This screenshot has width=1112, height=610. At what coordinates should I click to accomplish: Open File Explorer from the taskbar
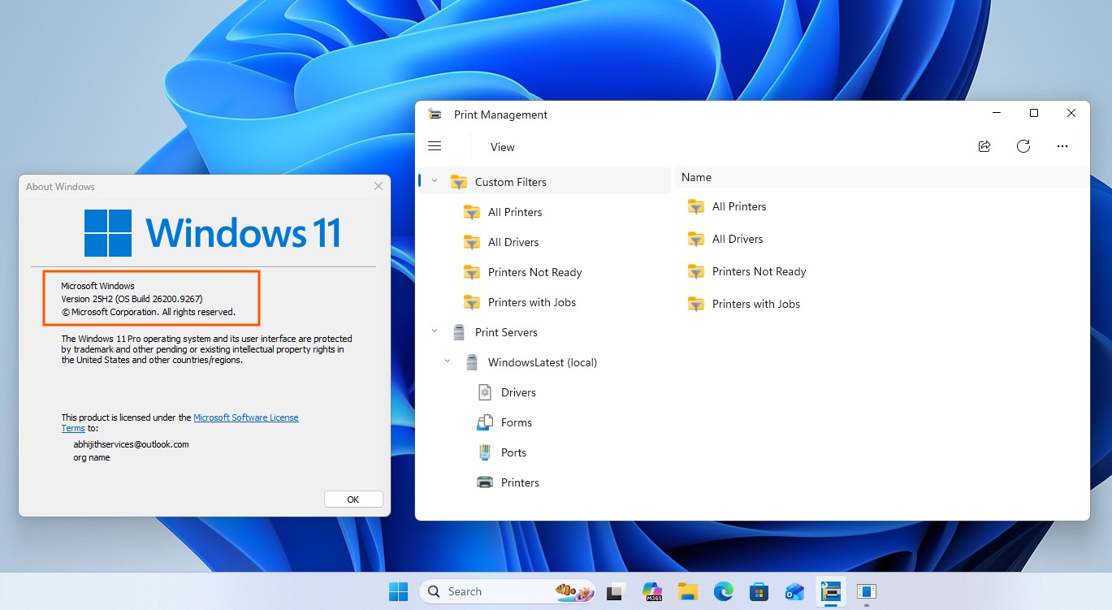point(688,591)
